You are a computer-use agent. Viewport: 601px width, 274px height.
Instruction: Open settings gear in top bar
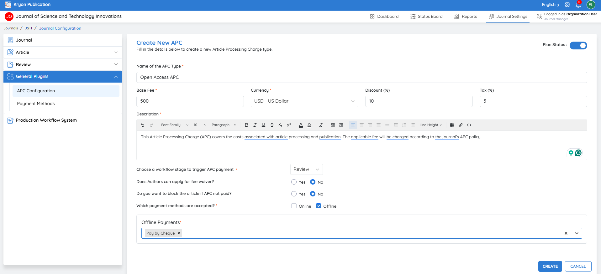click(567, 5)
